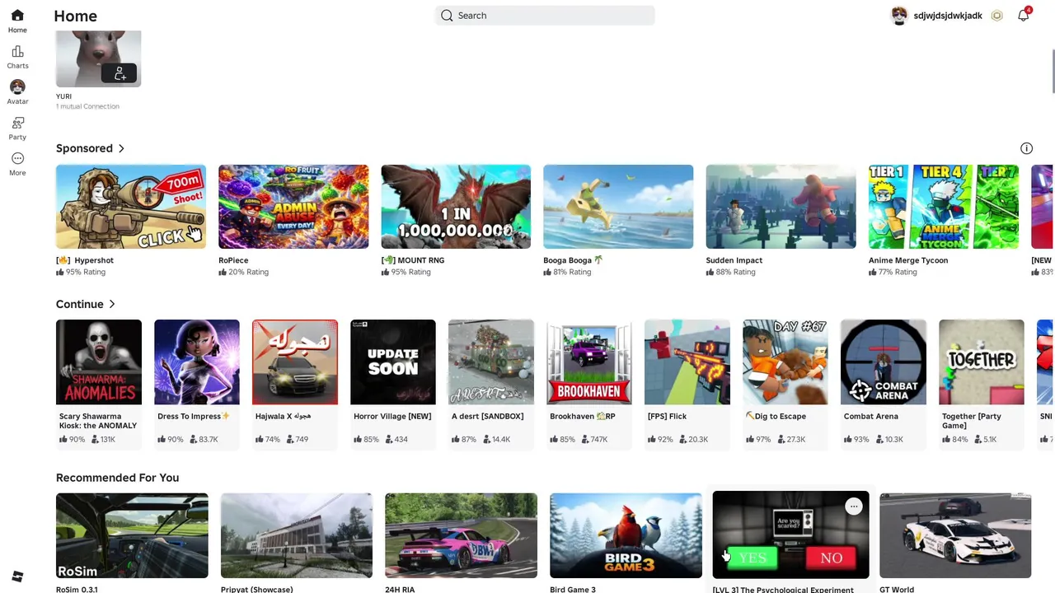The height and width of the screenshot is (593, 1055).
Task: Open Hajwala X game tile
Action: [295, 384]
